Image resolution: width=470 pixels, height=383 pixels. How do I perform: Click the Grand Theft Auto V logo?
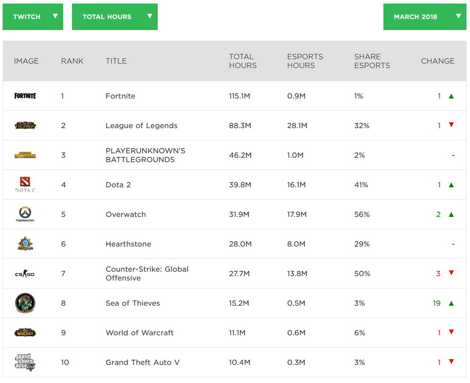pos(25,362)
